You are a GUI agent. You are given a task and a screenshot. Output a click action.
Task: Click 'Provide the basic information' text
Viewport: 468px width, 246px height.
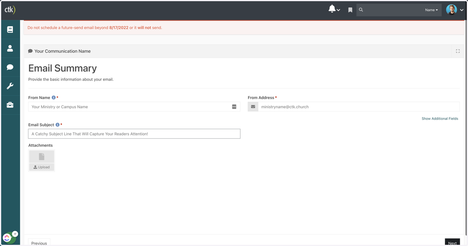point(71,79)
